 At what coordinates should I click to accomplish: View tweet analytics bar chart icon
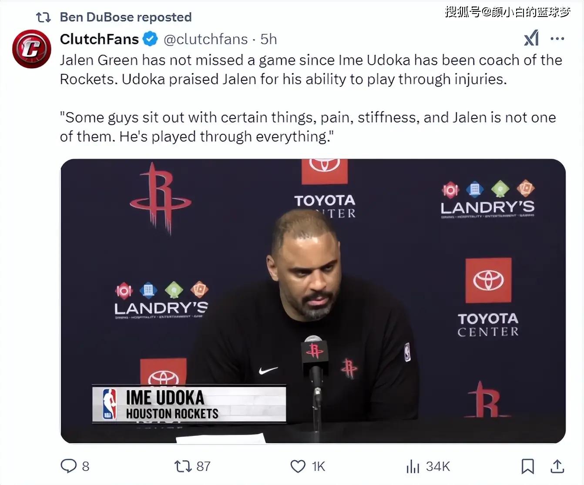[413, 466]
